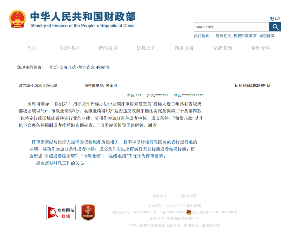Open the 信息公开 navigation menu
Image resolution: width=290 pixels, height=232 pixels.
point(146,48)
